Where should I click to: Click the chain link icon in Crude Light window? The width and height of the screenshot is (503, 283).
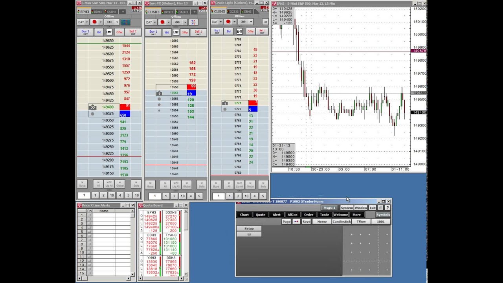(243, 22)
